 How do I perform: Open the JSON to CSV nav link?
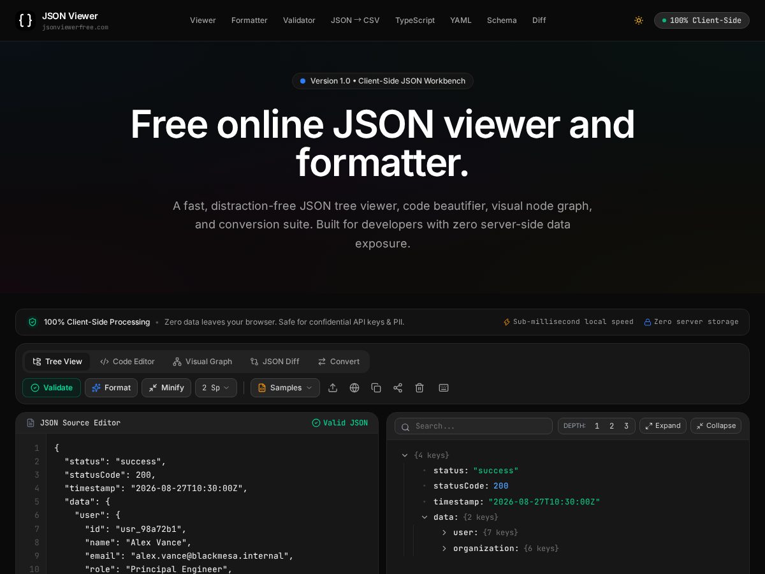click(355, 20)
